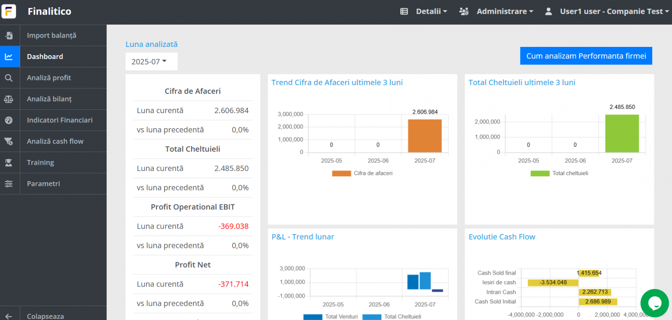Click the Finalitico logo icon
Viewport: 672px width, 320px height.
click(x=9, y=11)
